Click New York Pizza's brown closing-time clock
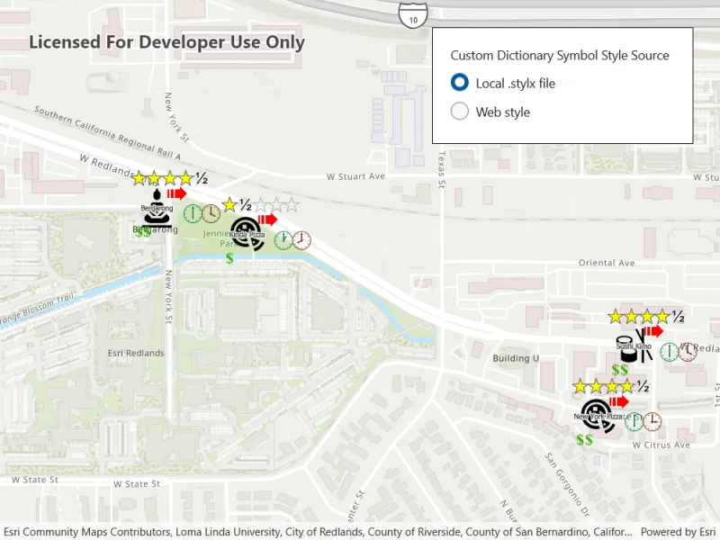720x540 pixels. (652, 421)
